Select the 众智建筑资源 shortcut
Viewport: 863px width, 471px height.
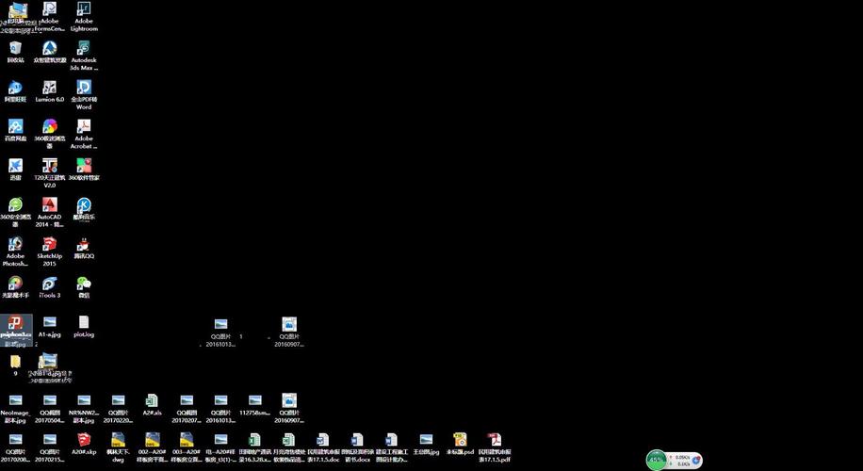[x=50, y=52]
